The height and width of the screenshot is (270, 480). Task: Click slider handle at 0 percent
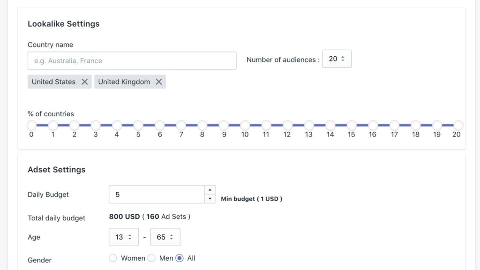(x=31, y=125)
